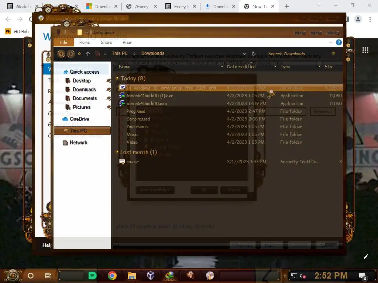378x283 pixels.
Task: Click the Cortana circle on the taskbar
Action: (x=31, y=276)
